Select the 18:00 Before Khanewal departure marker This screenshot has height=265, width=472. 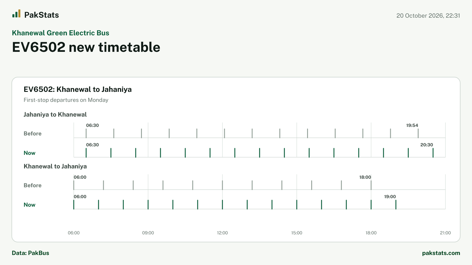(371, 185)
